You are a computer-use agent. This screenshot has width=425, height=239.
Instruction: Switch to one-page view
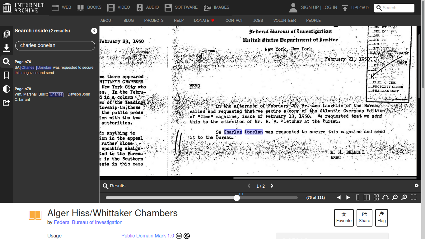357,198
